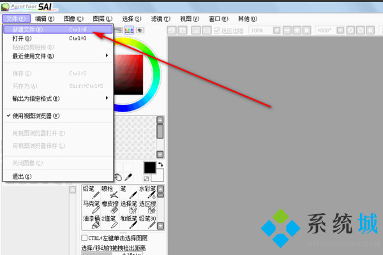Image resolution: width=383 pixels, height=255 pixels.
Task: Open the 100% zoom dropdown arrow
Action: (277, 30)
